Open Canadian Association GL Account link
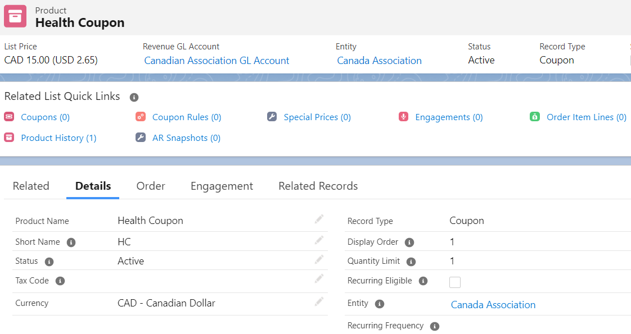This screenshot has height=334, width=631. [x=217, y=61]
